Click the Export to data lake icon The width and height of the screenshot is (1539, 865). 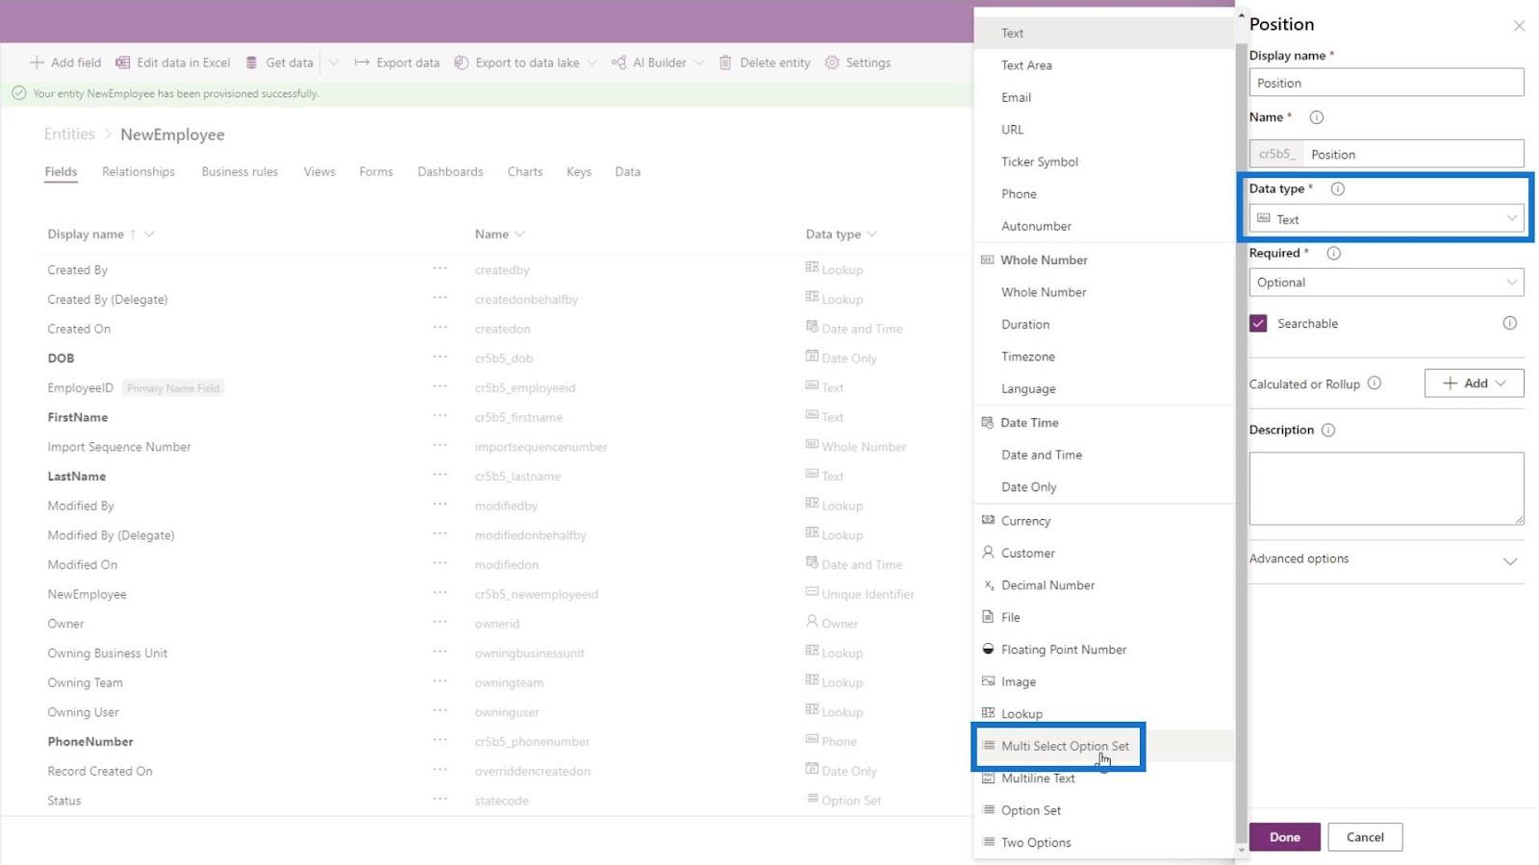point(462,62)
